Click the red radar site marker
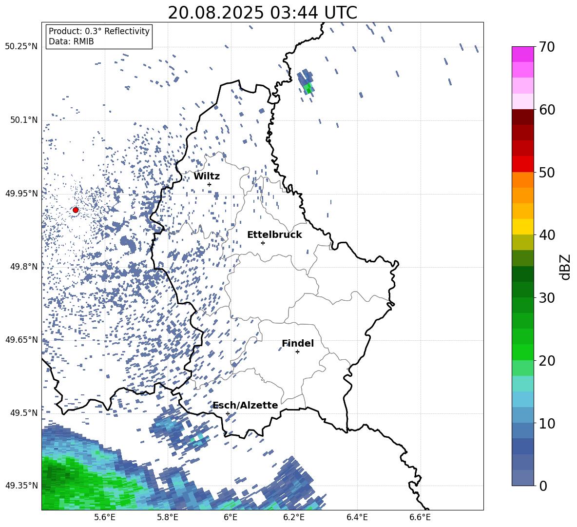 click(x=76, y=210)
